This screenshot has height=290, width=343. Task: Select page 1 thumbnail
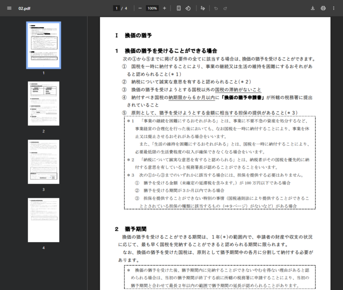43,45
